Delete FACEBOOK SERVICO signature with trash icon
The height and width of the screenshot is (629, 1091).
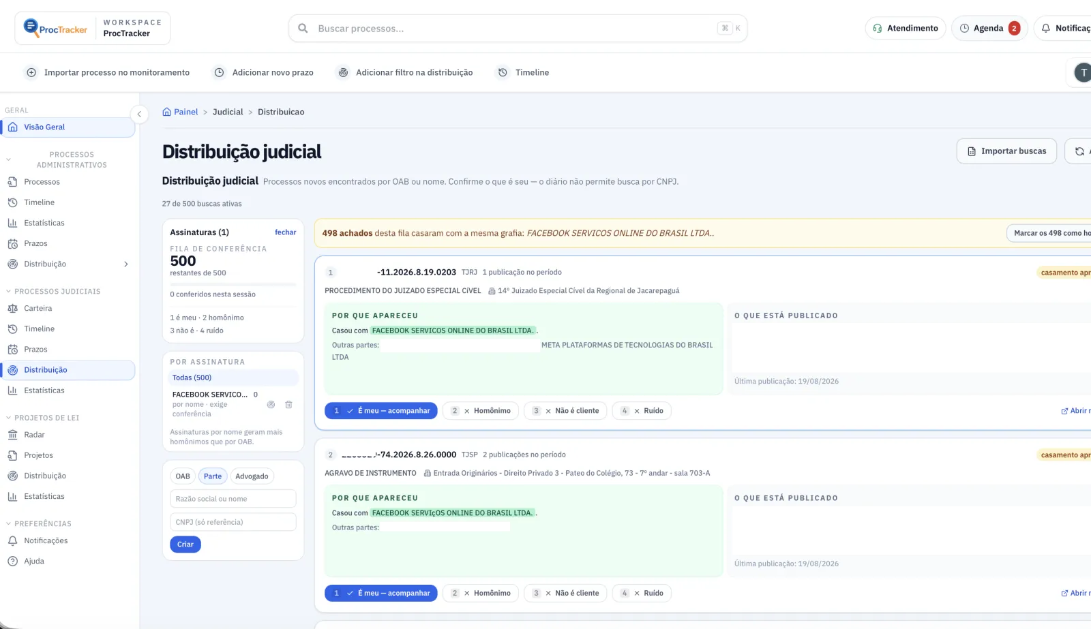tap(288, 405)
